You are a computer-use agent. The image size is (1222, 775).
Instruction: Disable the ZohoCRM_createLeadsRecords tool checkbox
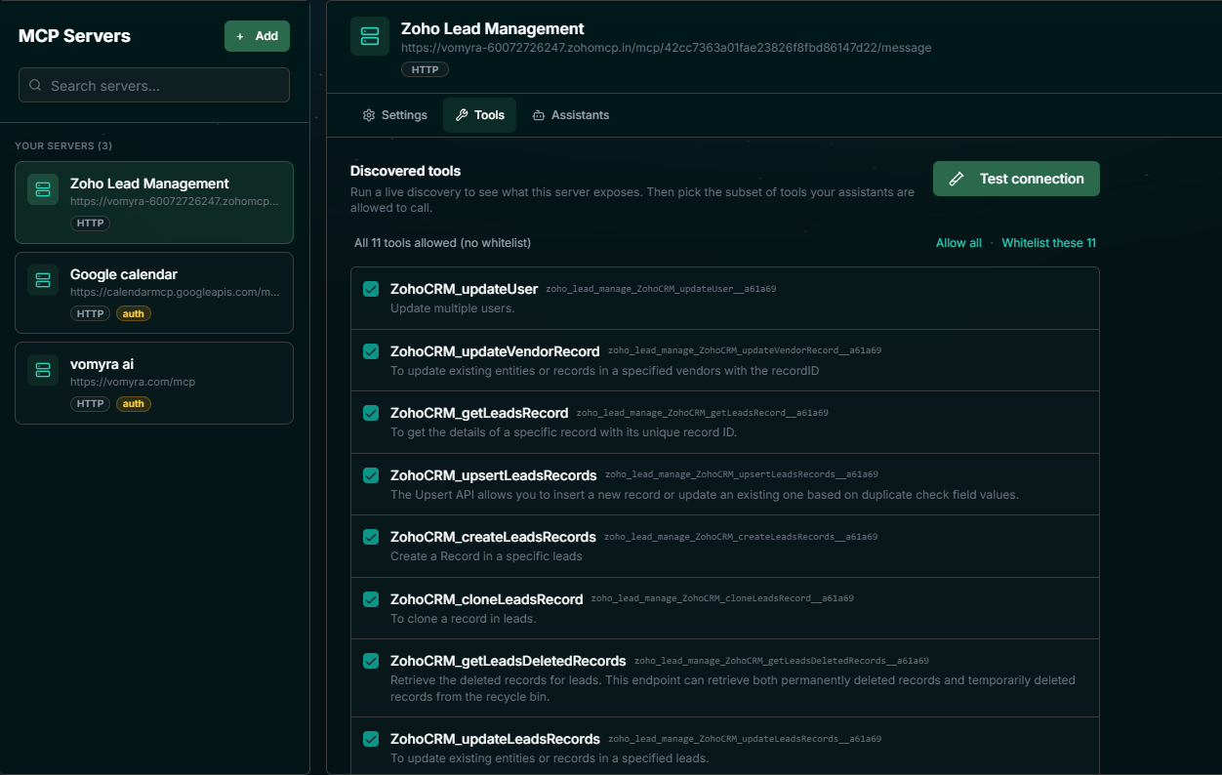371,537
